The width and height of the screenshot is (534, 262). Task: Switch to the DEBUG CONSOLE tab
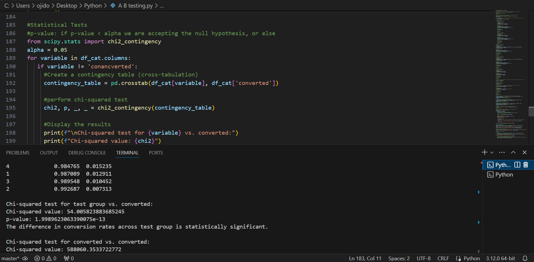(87, 153)
